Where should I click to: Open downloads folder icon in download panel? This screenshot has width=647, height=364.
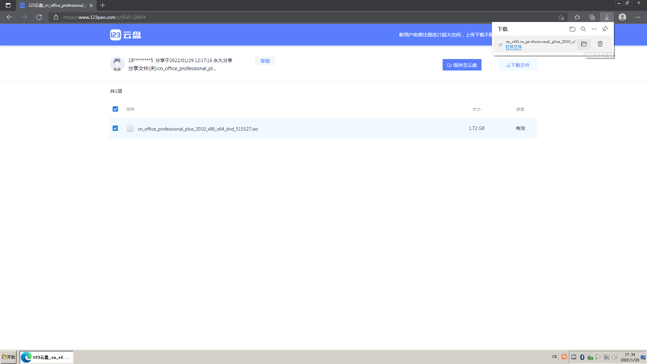pos(572,29)
